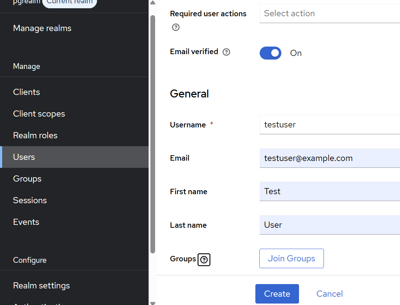400x305 pixels.
Task: Click the Required user actions help icon
Action: pyautogui.click(x=176, y=27)
